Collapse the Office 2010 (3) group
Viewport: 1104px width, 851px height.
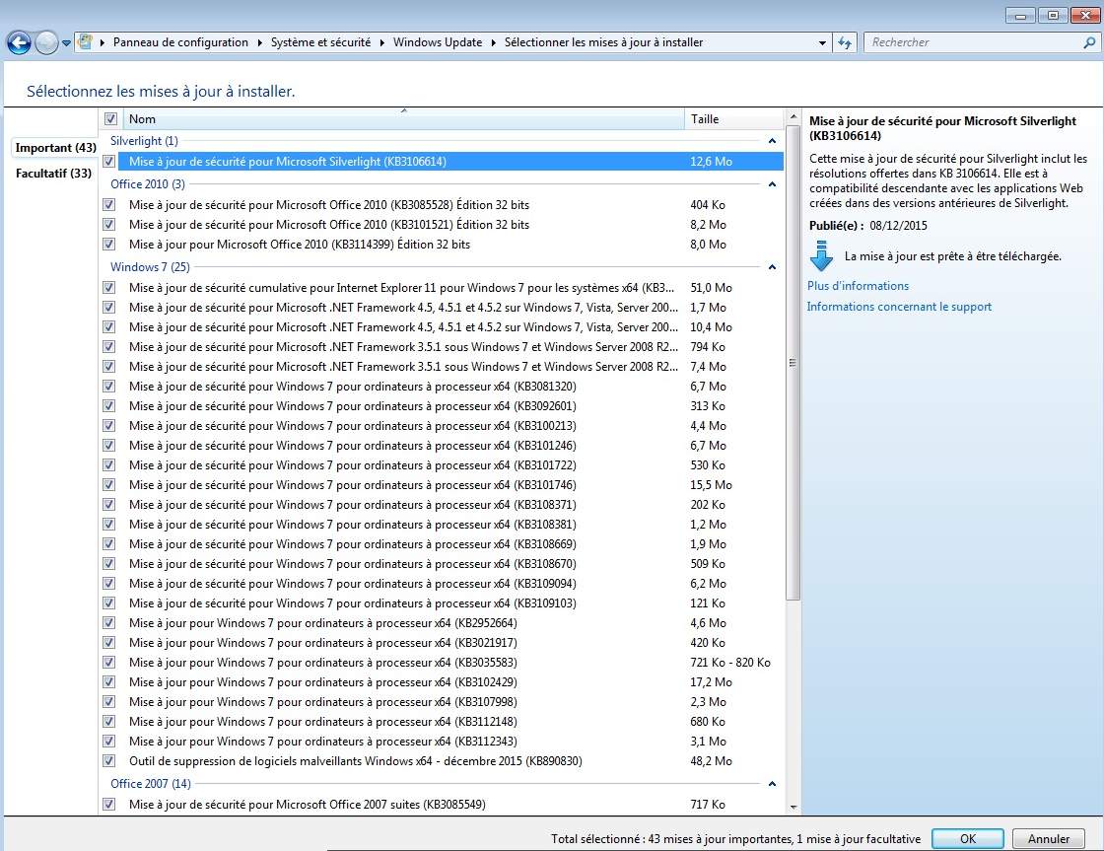[772, 184]
